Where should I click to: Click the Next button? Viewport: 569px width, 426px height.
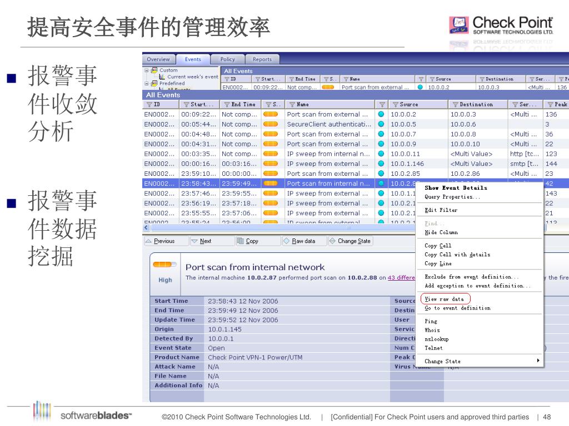pyautogui.click(x=212, y=241)
